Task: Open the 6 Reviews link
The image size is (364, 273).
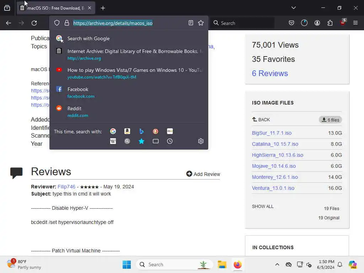Action: pyautogui.click(x=270, y=73)
